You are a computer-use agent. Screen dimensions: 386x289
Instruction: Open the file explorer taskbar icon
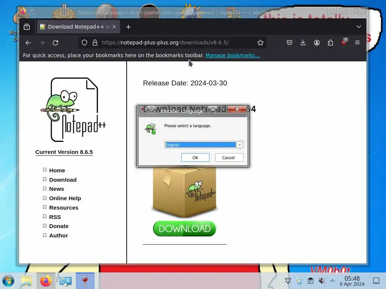tap(26, 281)
